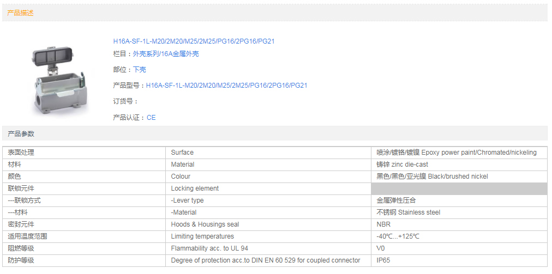Select the zinc die-cast material value
The image size is (552, 274).
tap(403, 165)
